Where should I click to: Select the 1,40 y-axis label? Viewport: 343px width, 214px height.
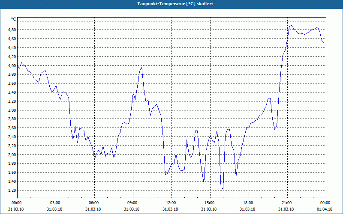click(x=12, y=181)
